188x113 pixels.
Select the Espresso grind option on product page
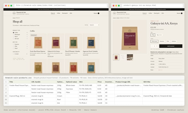pyautogui.click(x=162, y=41)
